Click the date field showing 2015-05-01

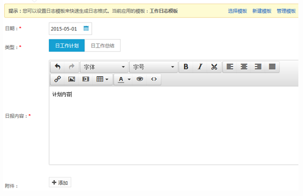(70, 29)
